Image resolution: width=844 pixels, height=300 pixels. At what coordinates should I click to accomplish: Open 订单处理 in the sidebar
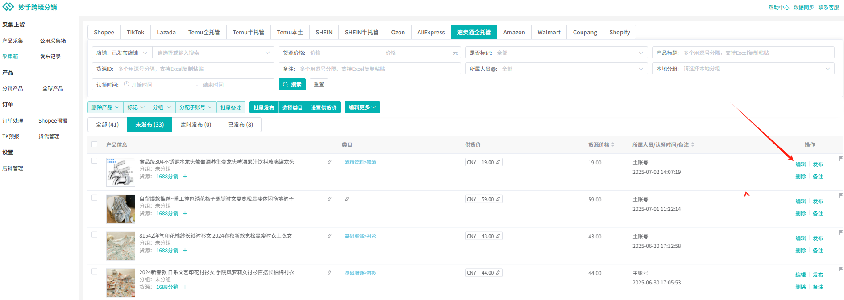click(x=13, y=121)
